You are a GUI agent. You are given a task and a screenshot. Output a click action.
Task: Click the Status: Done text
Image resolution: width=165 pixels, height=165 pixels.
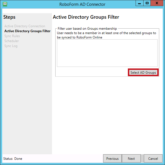13,159
